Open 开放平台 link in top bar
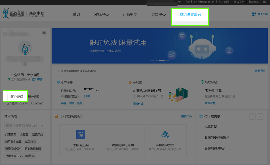 (239, 2)
